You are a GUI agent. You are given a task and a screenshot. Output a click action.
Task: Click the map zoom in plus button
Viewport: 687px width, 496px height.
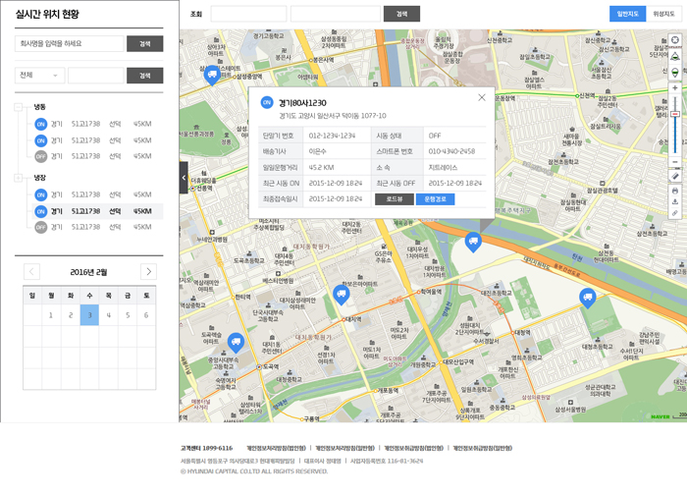click(675, 88)
